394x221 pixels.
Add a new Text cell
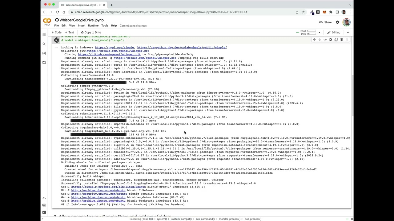69,32
